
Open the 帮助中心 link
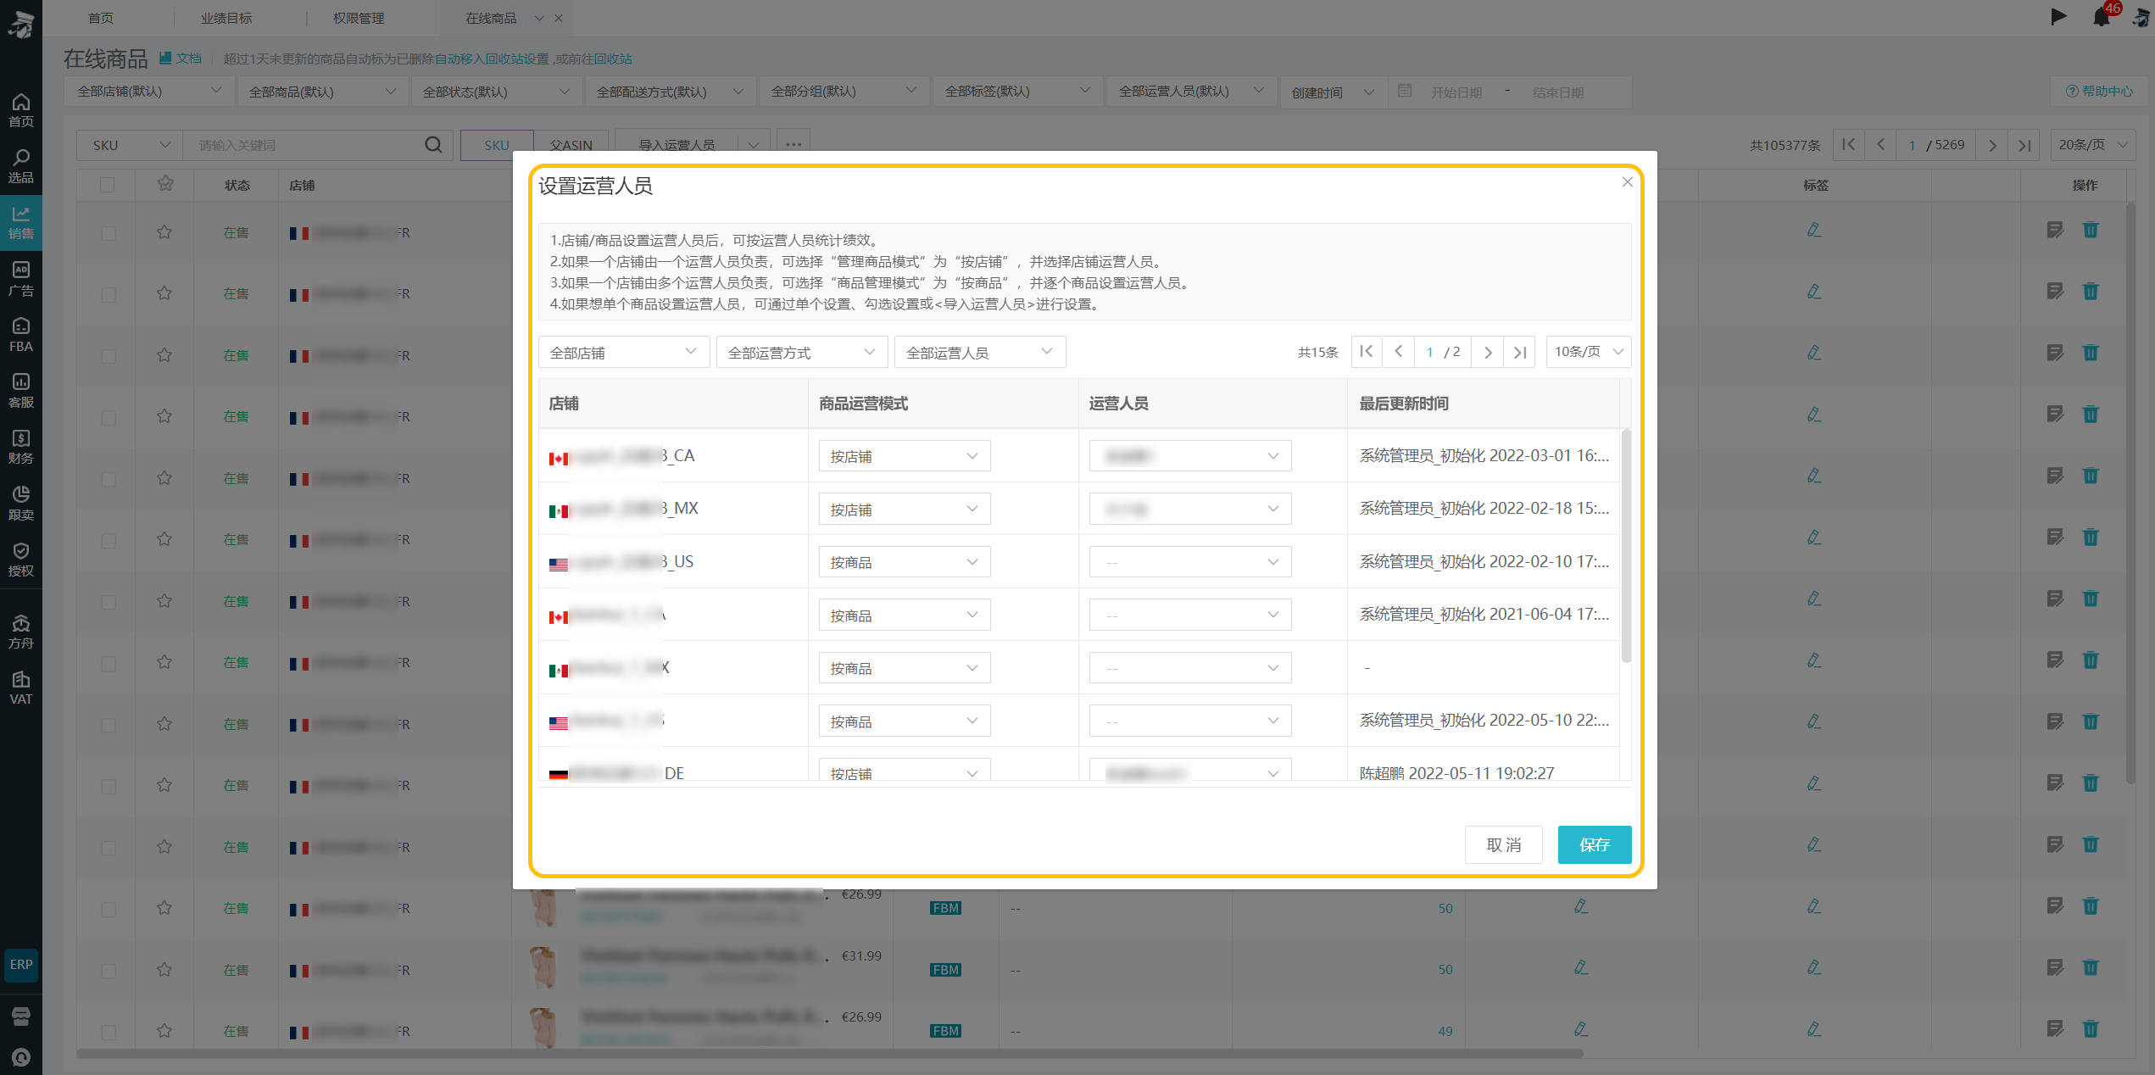[2099, 92]
